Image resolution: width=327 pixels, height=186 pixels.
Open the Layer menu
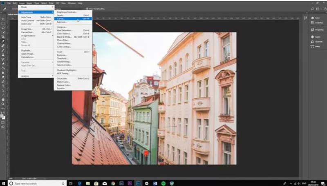click(x=29, y=3)
